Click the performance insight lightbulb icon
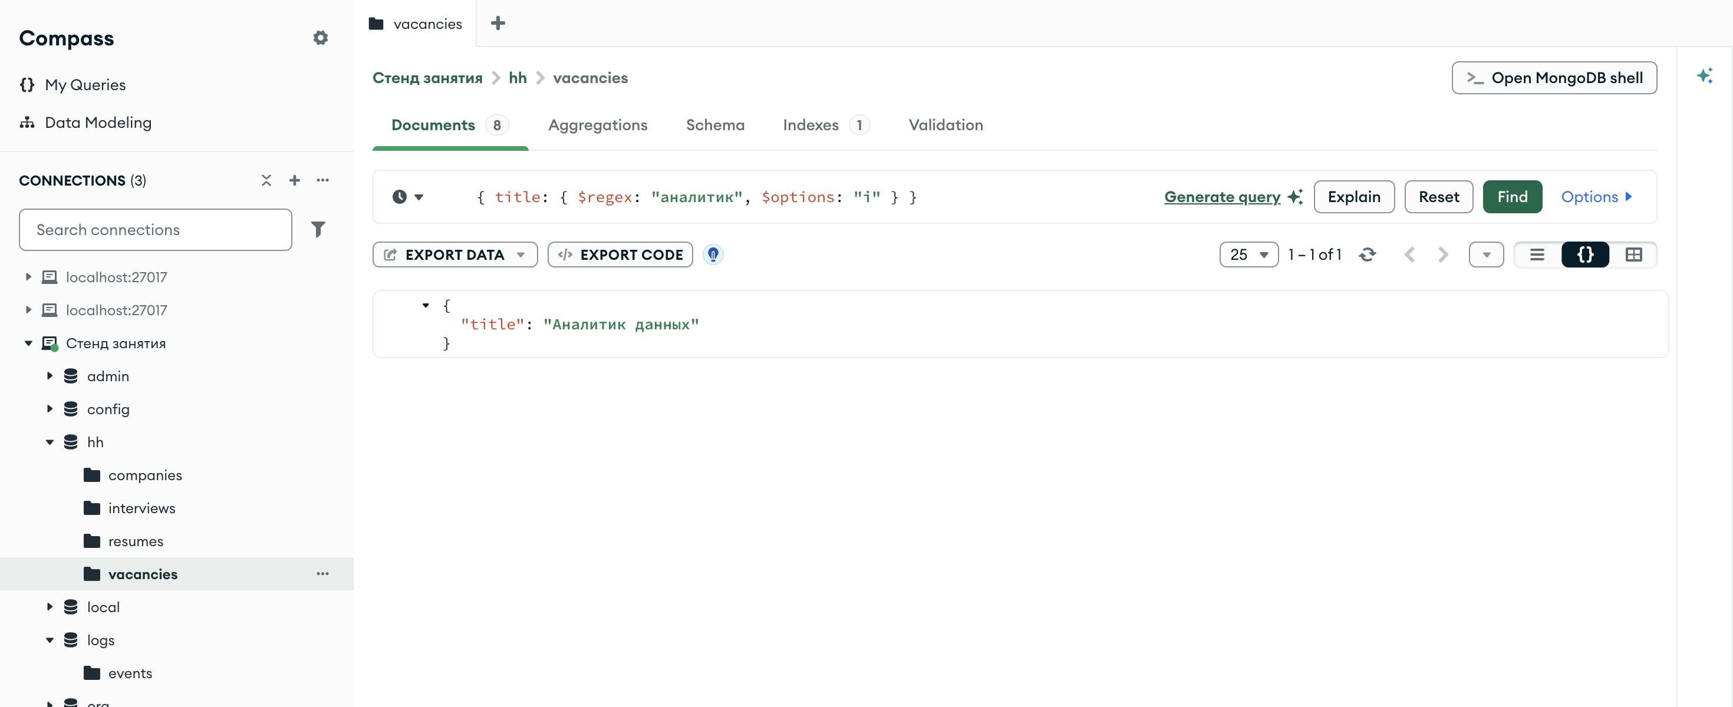Image resolution: width=1733 pixels, height=707 pixels. pyautogui.click(x=713, y=255)
